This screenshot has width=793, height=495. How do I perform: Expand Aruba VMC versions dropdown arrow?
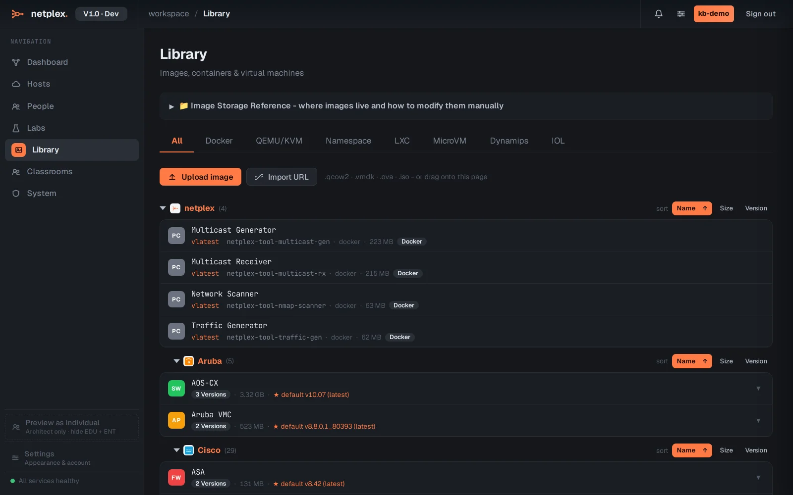[758, 420]
